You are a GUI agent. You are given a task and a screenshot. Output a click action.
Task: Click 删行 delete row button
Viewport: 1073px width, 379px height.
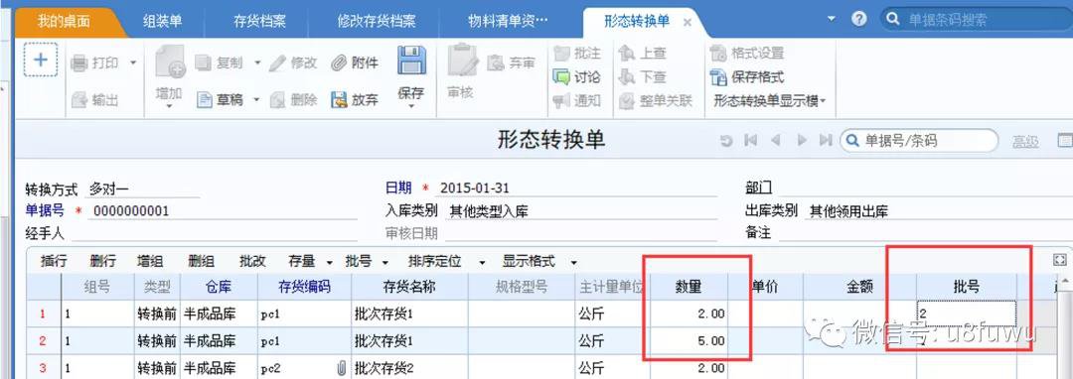102,262
